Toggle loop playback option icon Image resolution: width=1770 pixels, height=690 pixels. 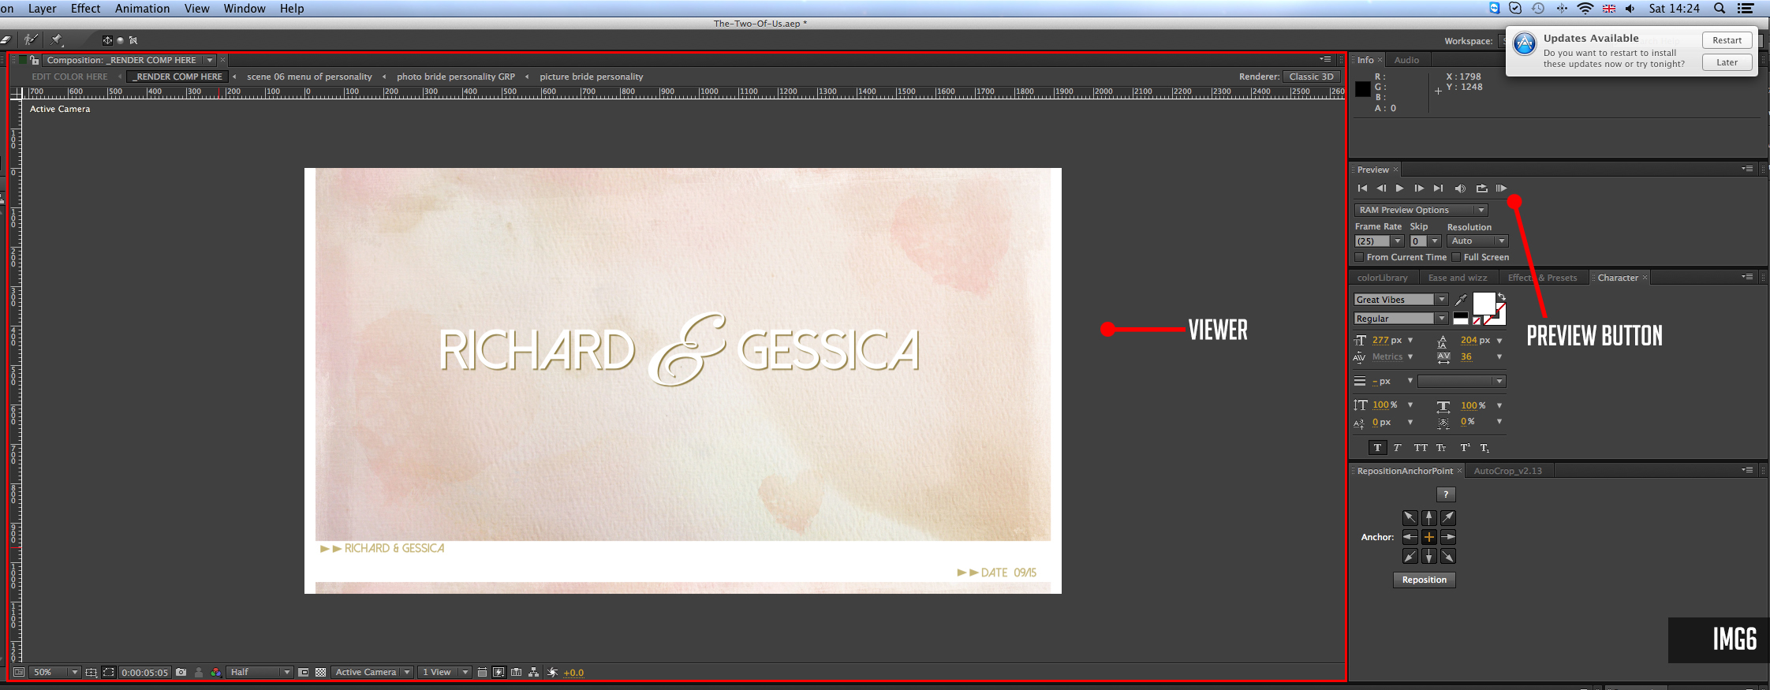tap(1481, 188)
